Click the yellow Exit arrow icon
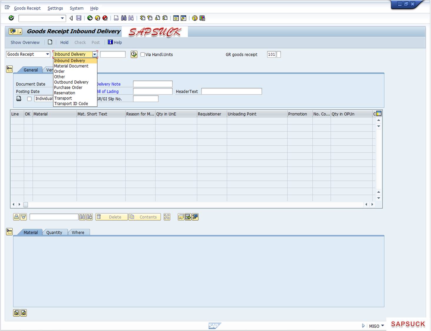Viewport: 431px width, 331px height. (98, 18)
